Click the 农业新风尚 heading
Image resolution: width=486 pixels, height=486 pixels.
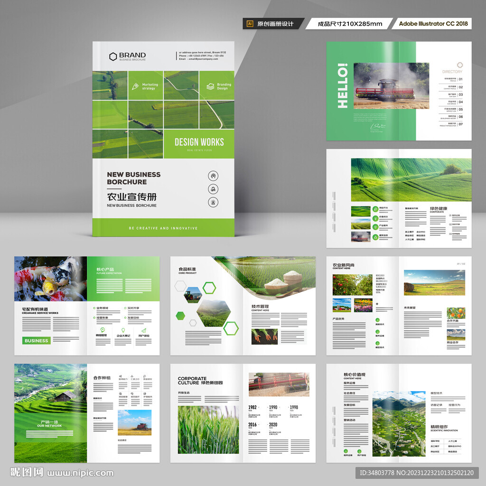tap(344, 265)
